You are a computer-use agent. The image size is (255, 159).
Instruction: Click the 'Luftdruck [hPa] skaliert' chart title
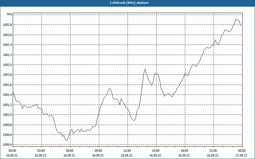(x=129, y=3)
